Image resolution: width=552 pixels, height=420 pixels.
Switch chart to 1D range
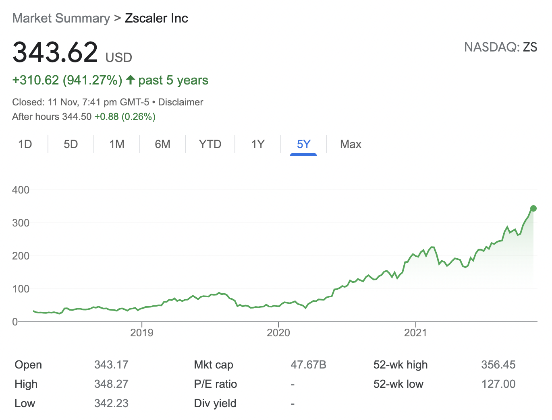tap(25, 144)
